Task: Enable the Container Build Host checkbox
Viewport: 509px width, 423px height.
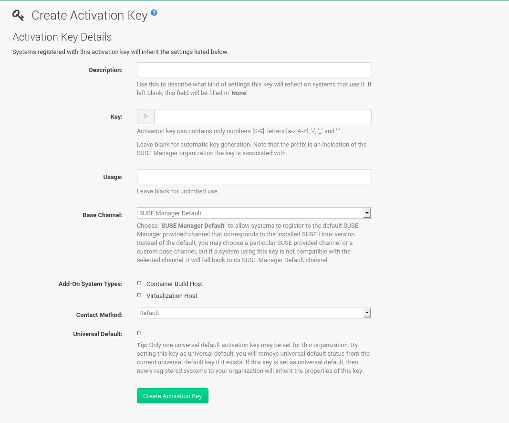Action: coord(139,283)
